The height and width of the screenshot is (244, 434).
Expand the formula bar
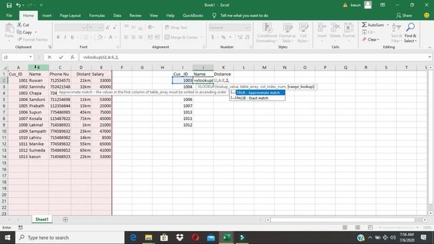click(429, 57)
